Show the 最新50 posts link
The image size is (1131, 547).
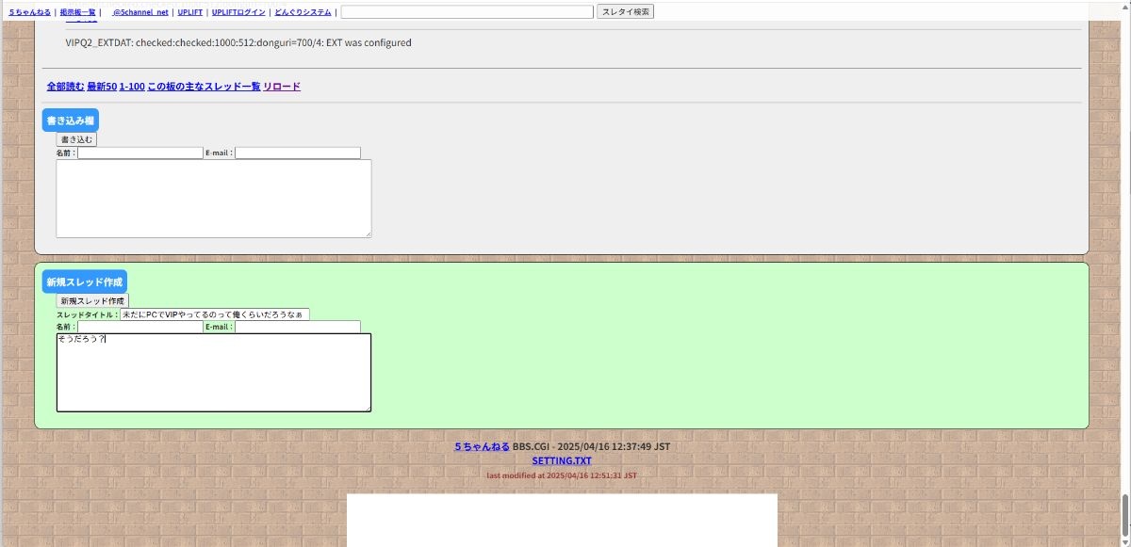(x=102, y=87)
